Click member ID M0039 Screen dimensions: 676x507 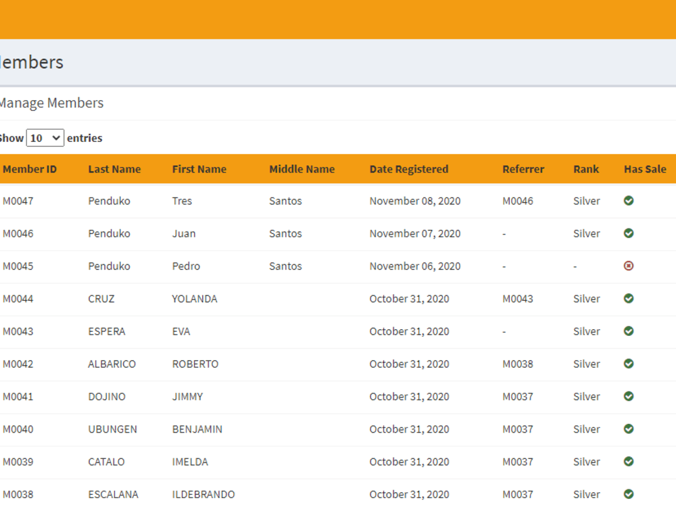pyautogui.click(x=18, y=462)
